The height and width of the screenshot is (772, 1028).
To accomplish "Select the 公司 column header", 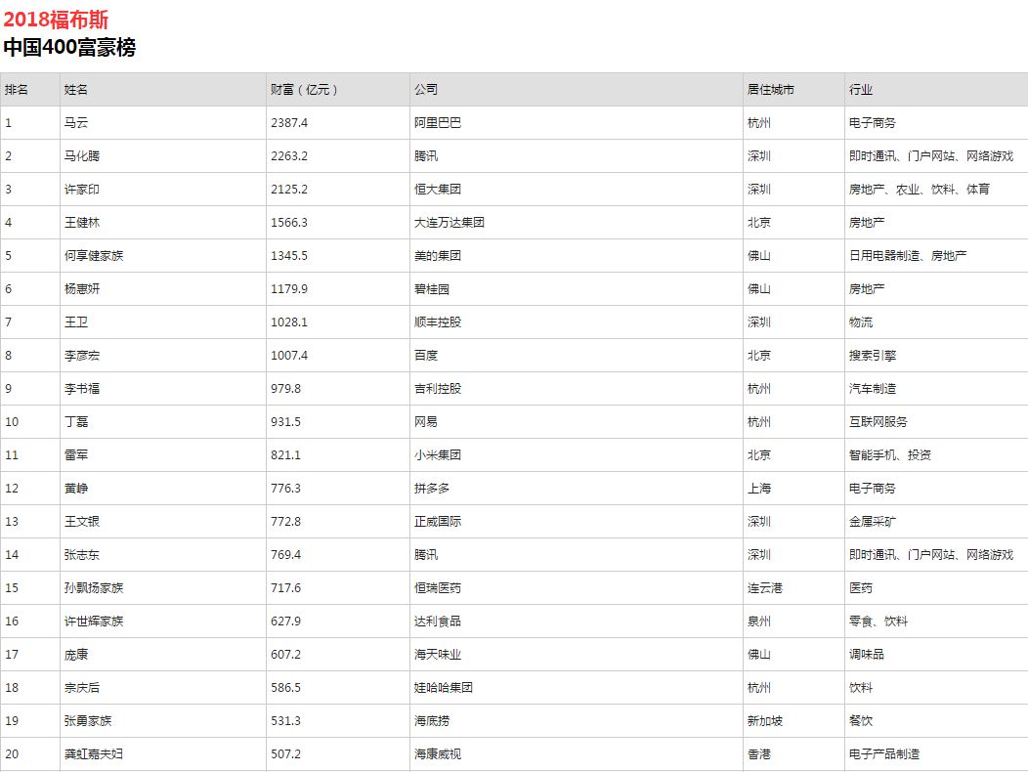I will coord(426,90).
